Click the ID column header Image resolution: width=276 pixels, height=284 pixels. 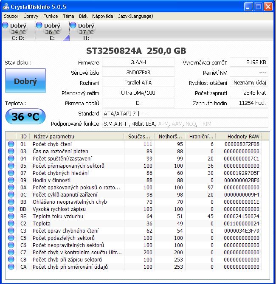[x=23, y=136]
